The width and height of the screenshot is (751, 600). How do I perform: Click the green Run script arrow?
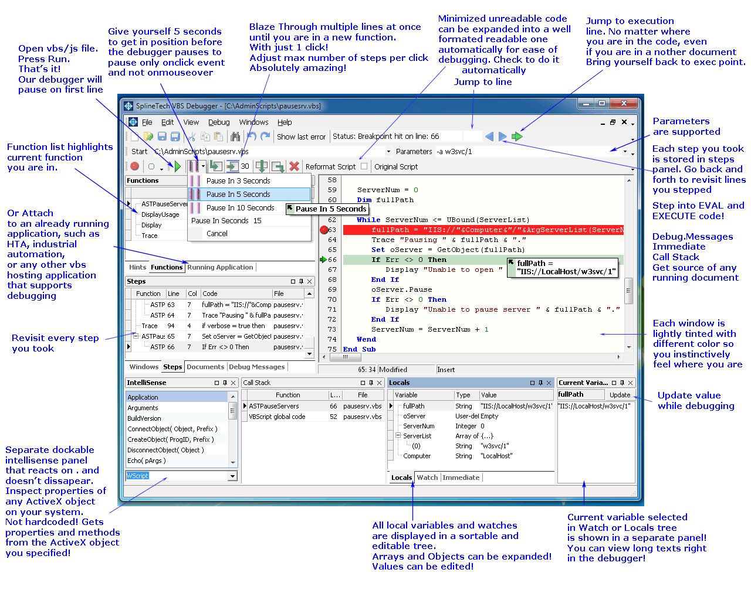(177, 167)
